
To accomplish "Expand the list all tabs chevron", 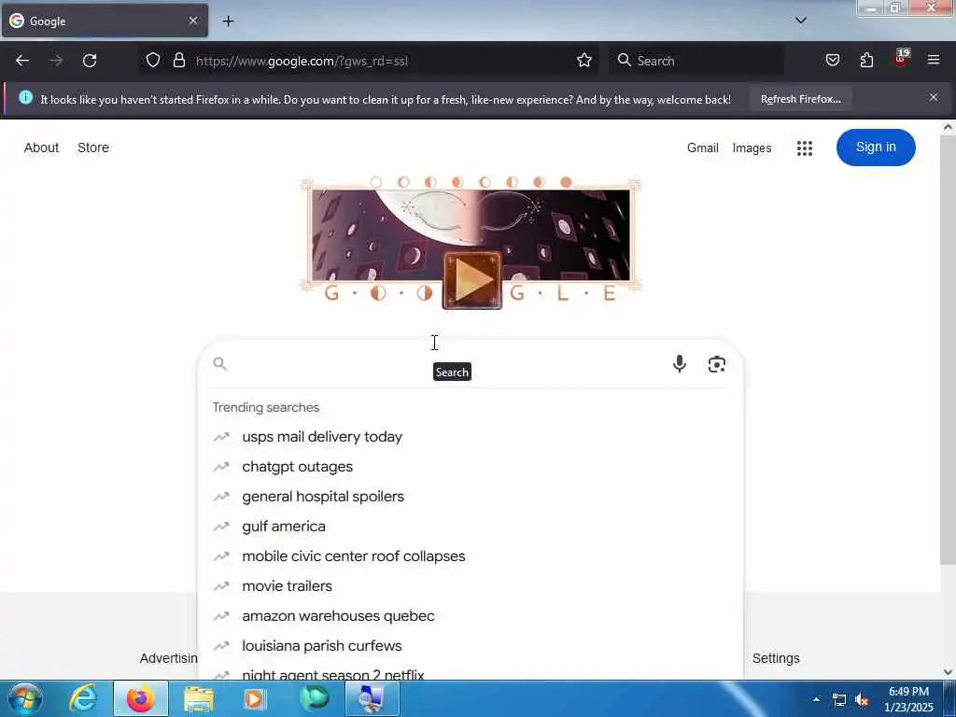I will coord(800,21).
